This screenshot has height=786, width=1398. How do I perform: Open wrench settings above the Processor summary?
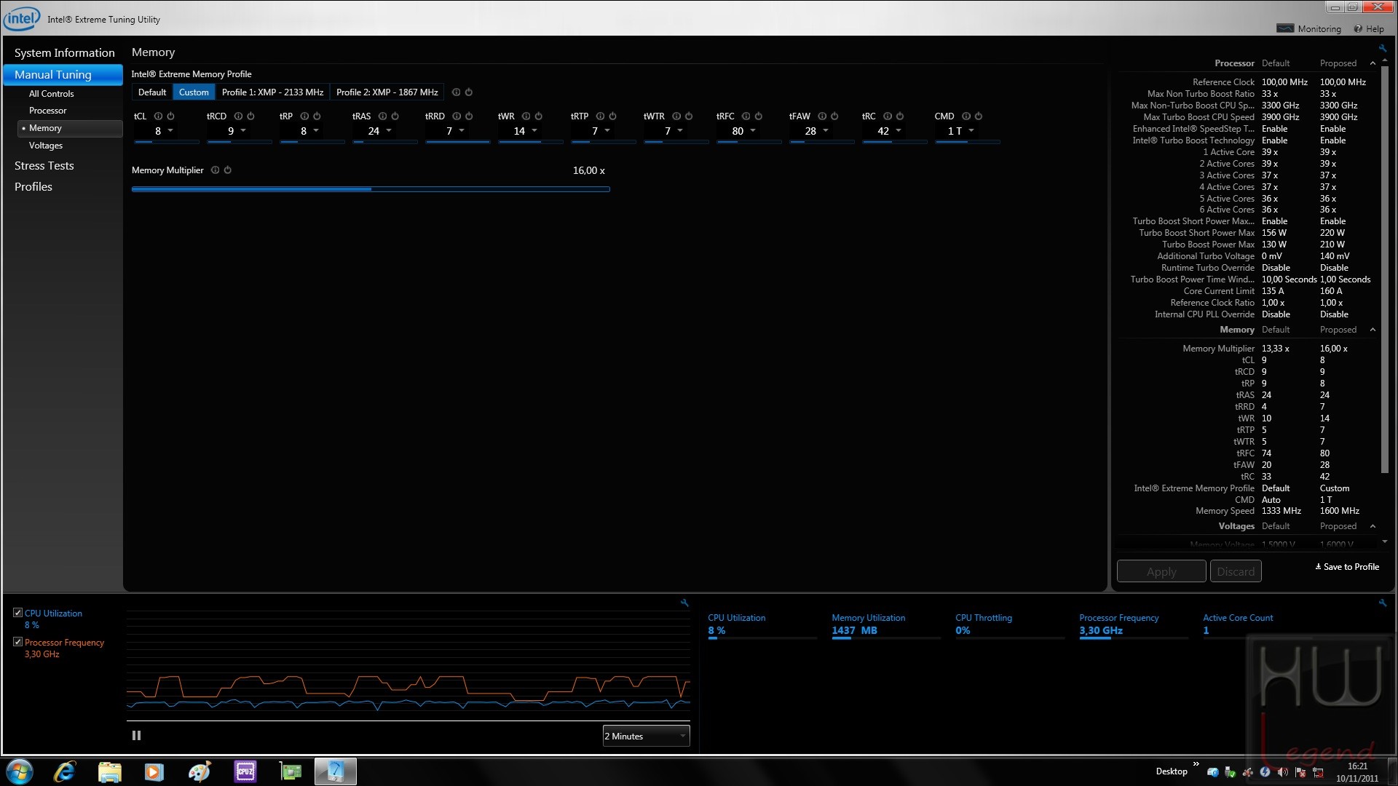pos(1382,49)
